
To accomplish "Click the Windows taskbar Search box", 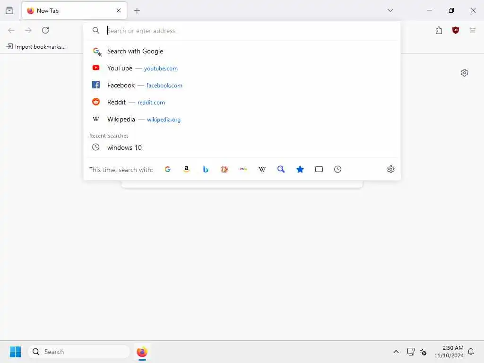I will [x=79, y=352].
